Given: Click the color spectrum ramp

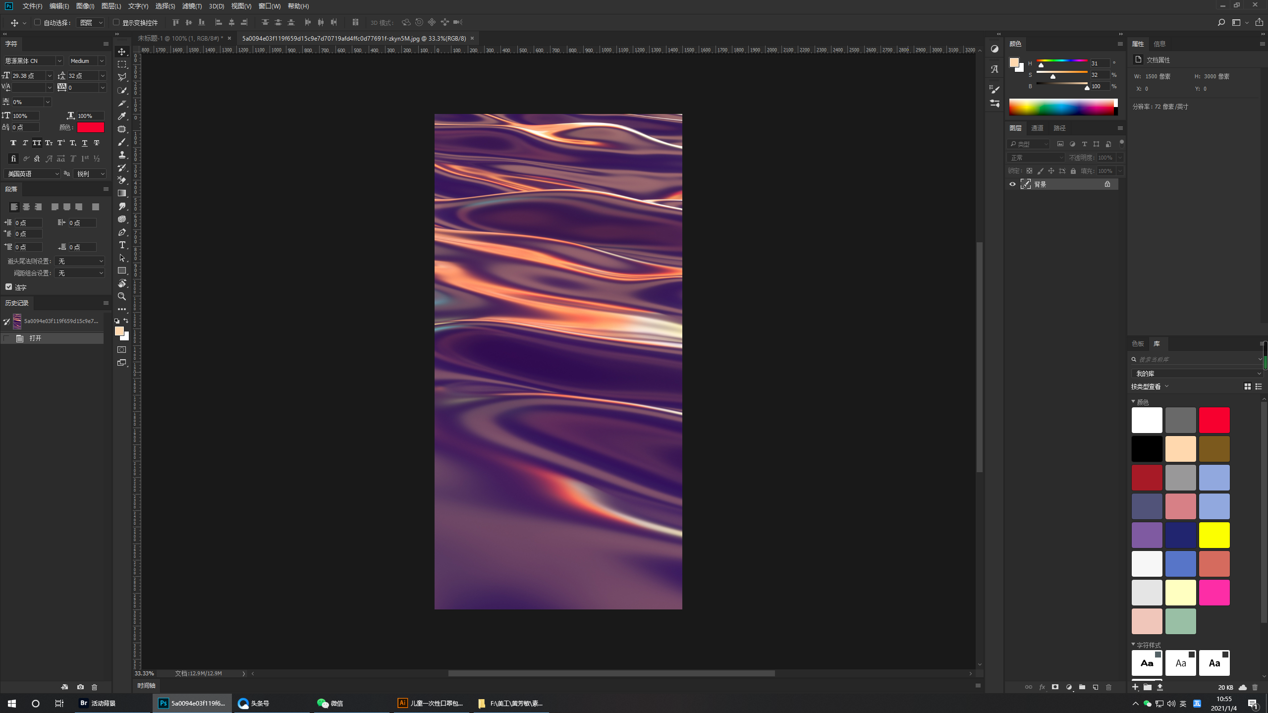Looking at the screenshot, I should (x=1061, y=107).
